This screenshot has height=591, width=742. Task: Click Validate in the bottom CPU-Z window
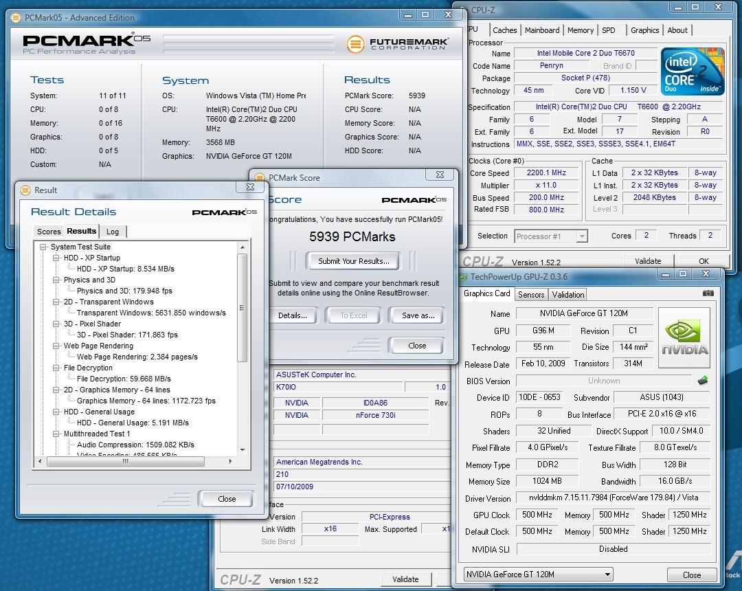(405, 579)
